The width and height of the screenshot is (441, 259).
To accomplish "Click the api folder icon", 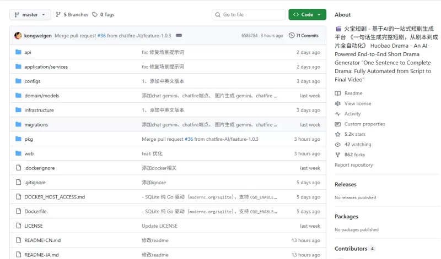I will click(18, 52).
